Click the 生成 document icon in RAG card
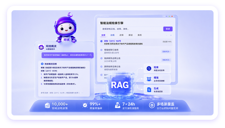The image size is (225, 128). 149,90
